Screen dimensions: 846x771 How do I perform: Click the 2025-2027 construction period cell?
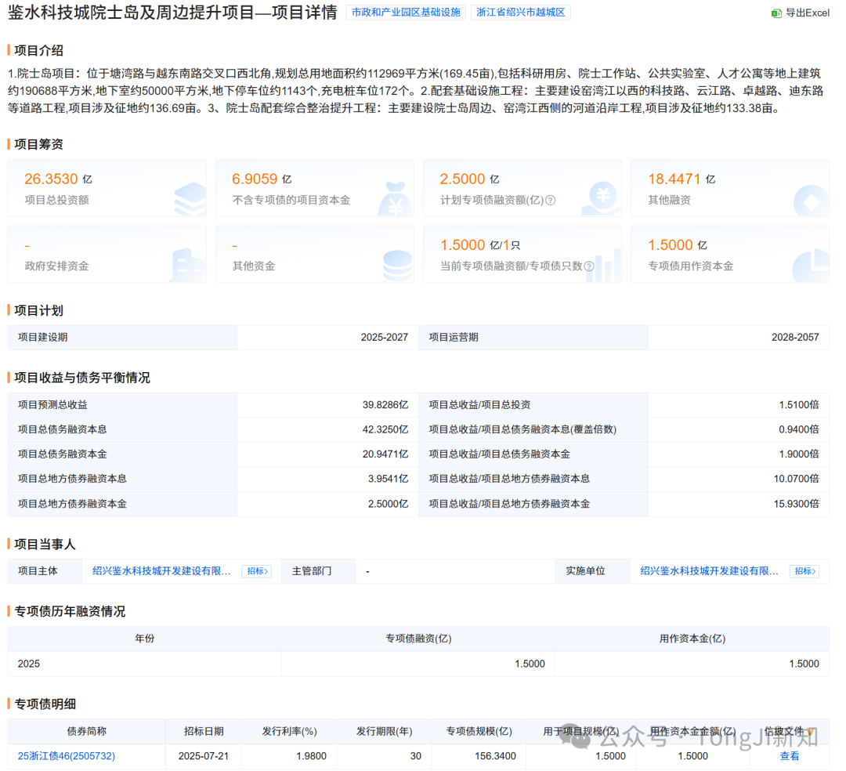click(x=327, y=337)
